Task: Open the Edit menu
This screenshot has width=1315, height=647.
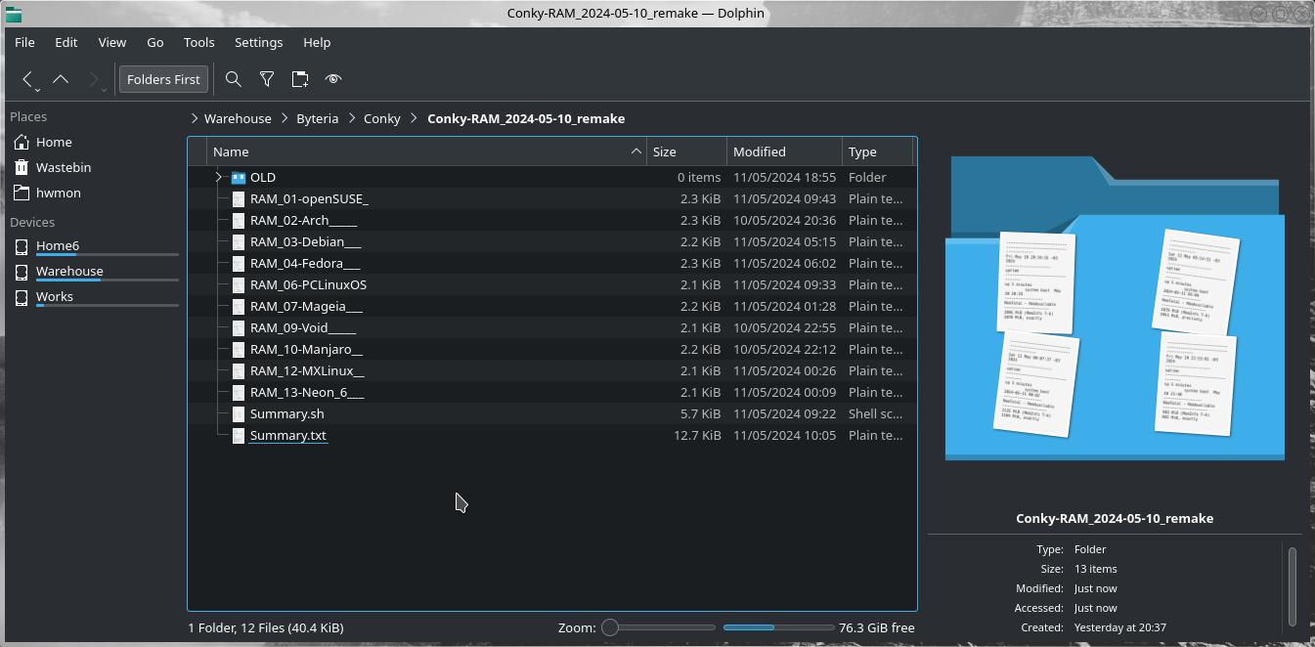Action: click(66, 42)
